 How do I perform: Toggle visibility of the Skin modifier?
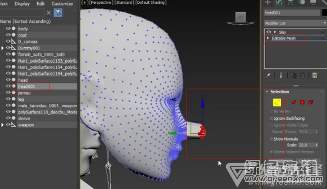269,32
